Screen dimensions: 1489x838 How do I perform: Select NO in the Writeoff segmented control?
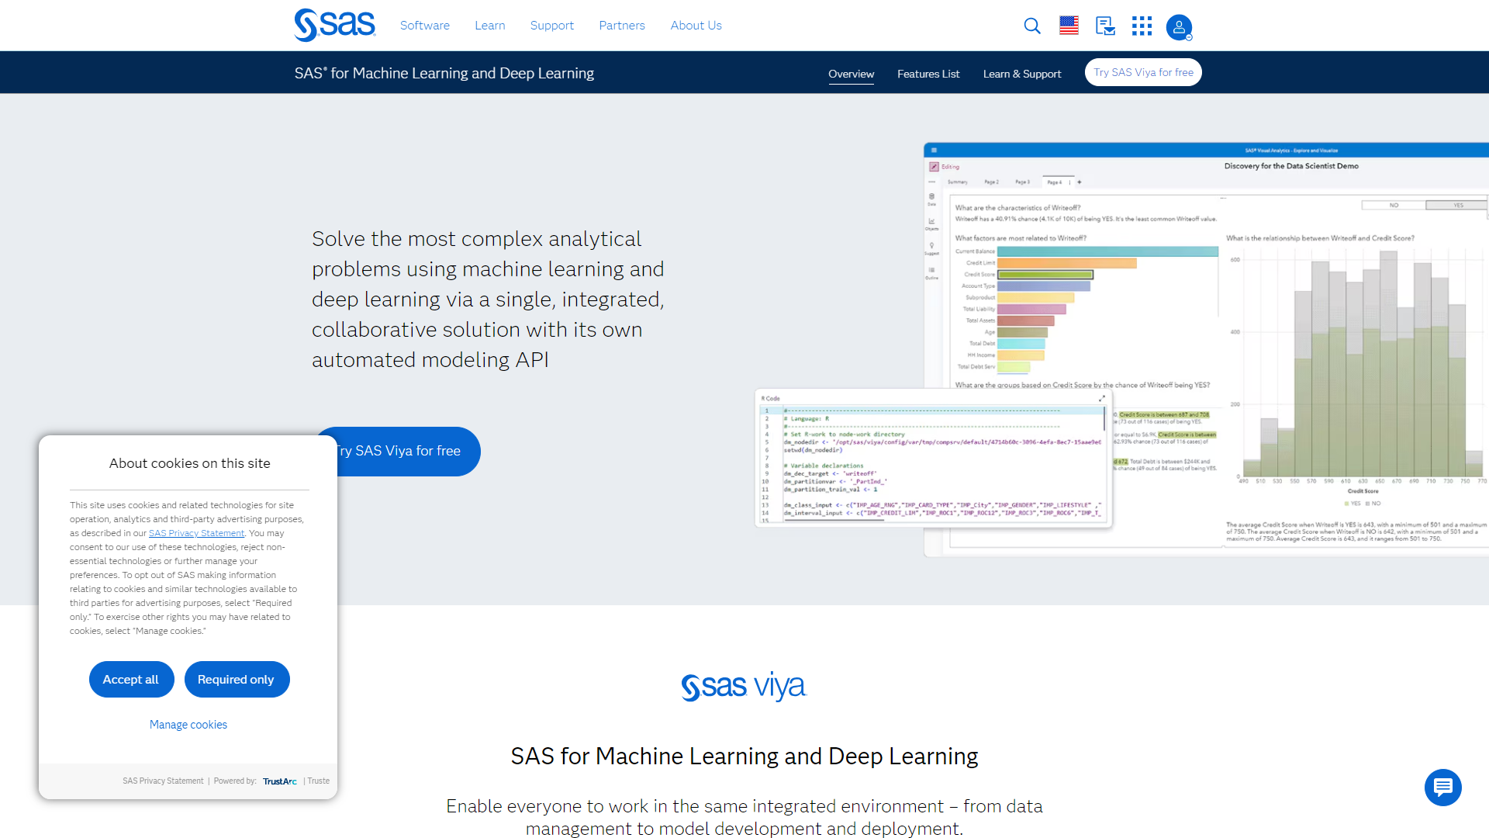coord(1394,206)
